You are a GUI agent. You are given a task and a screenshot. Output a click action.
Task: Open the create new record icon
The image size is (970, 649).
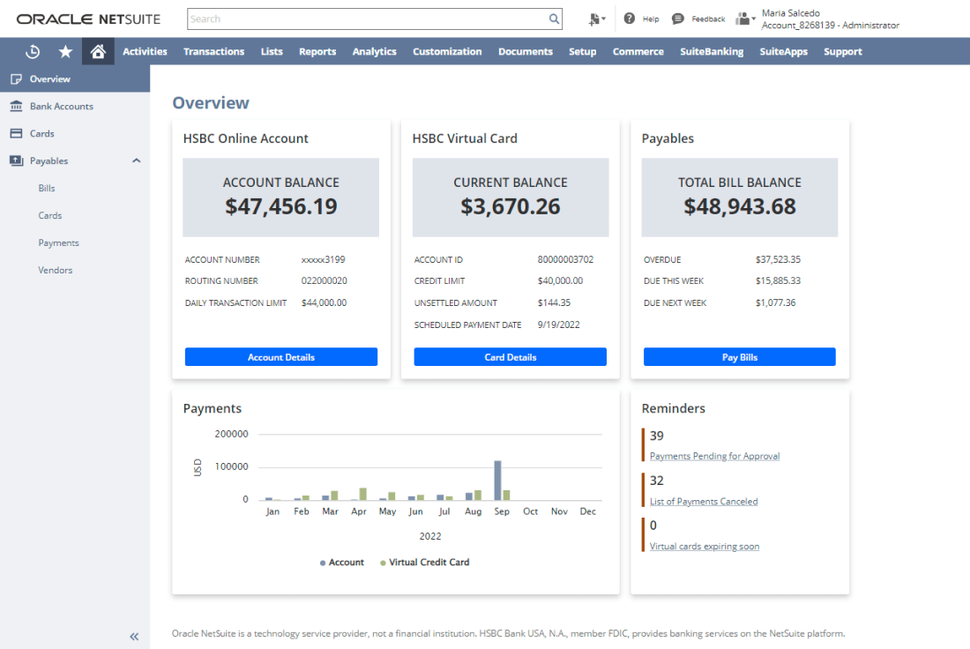[x=596, y=19]
